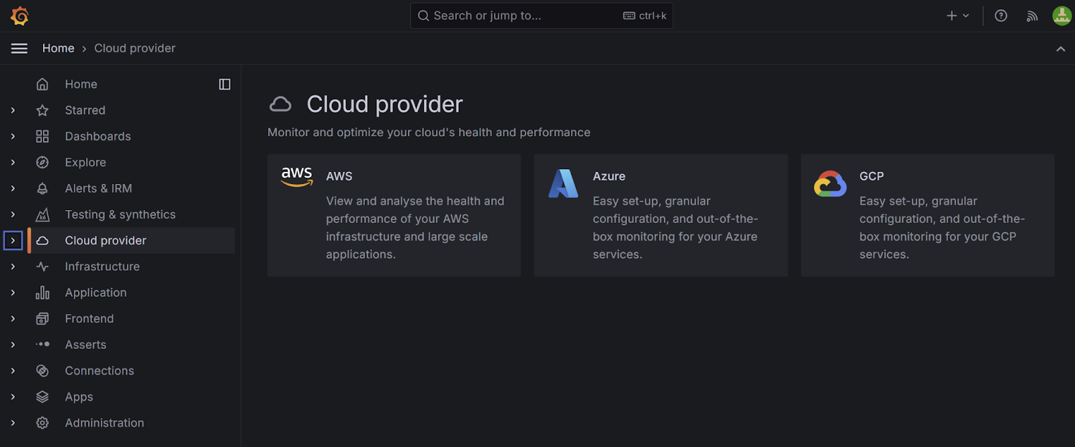This screenshot has height=447, width=1075.
Task: Undock the sidebar menu panel
Action: [224, 84]
